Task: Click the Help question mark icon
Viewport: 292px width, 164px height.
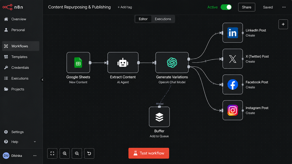Action: [6, 142]
